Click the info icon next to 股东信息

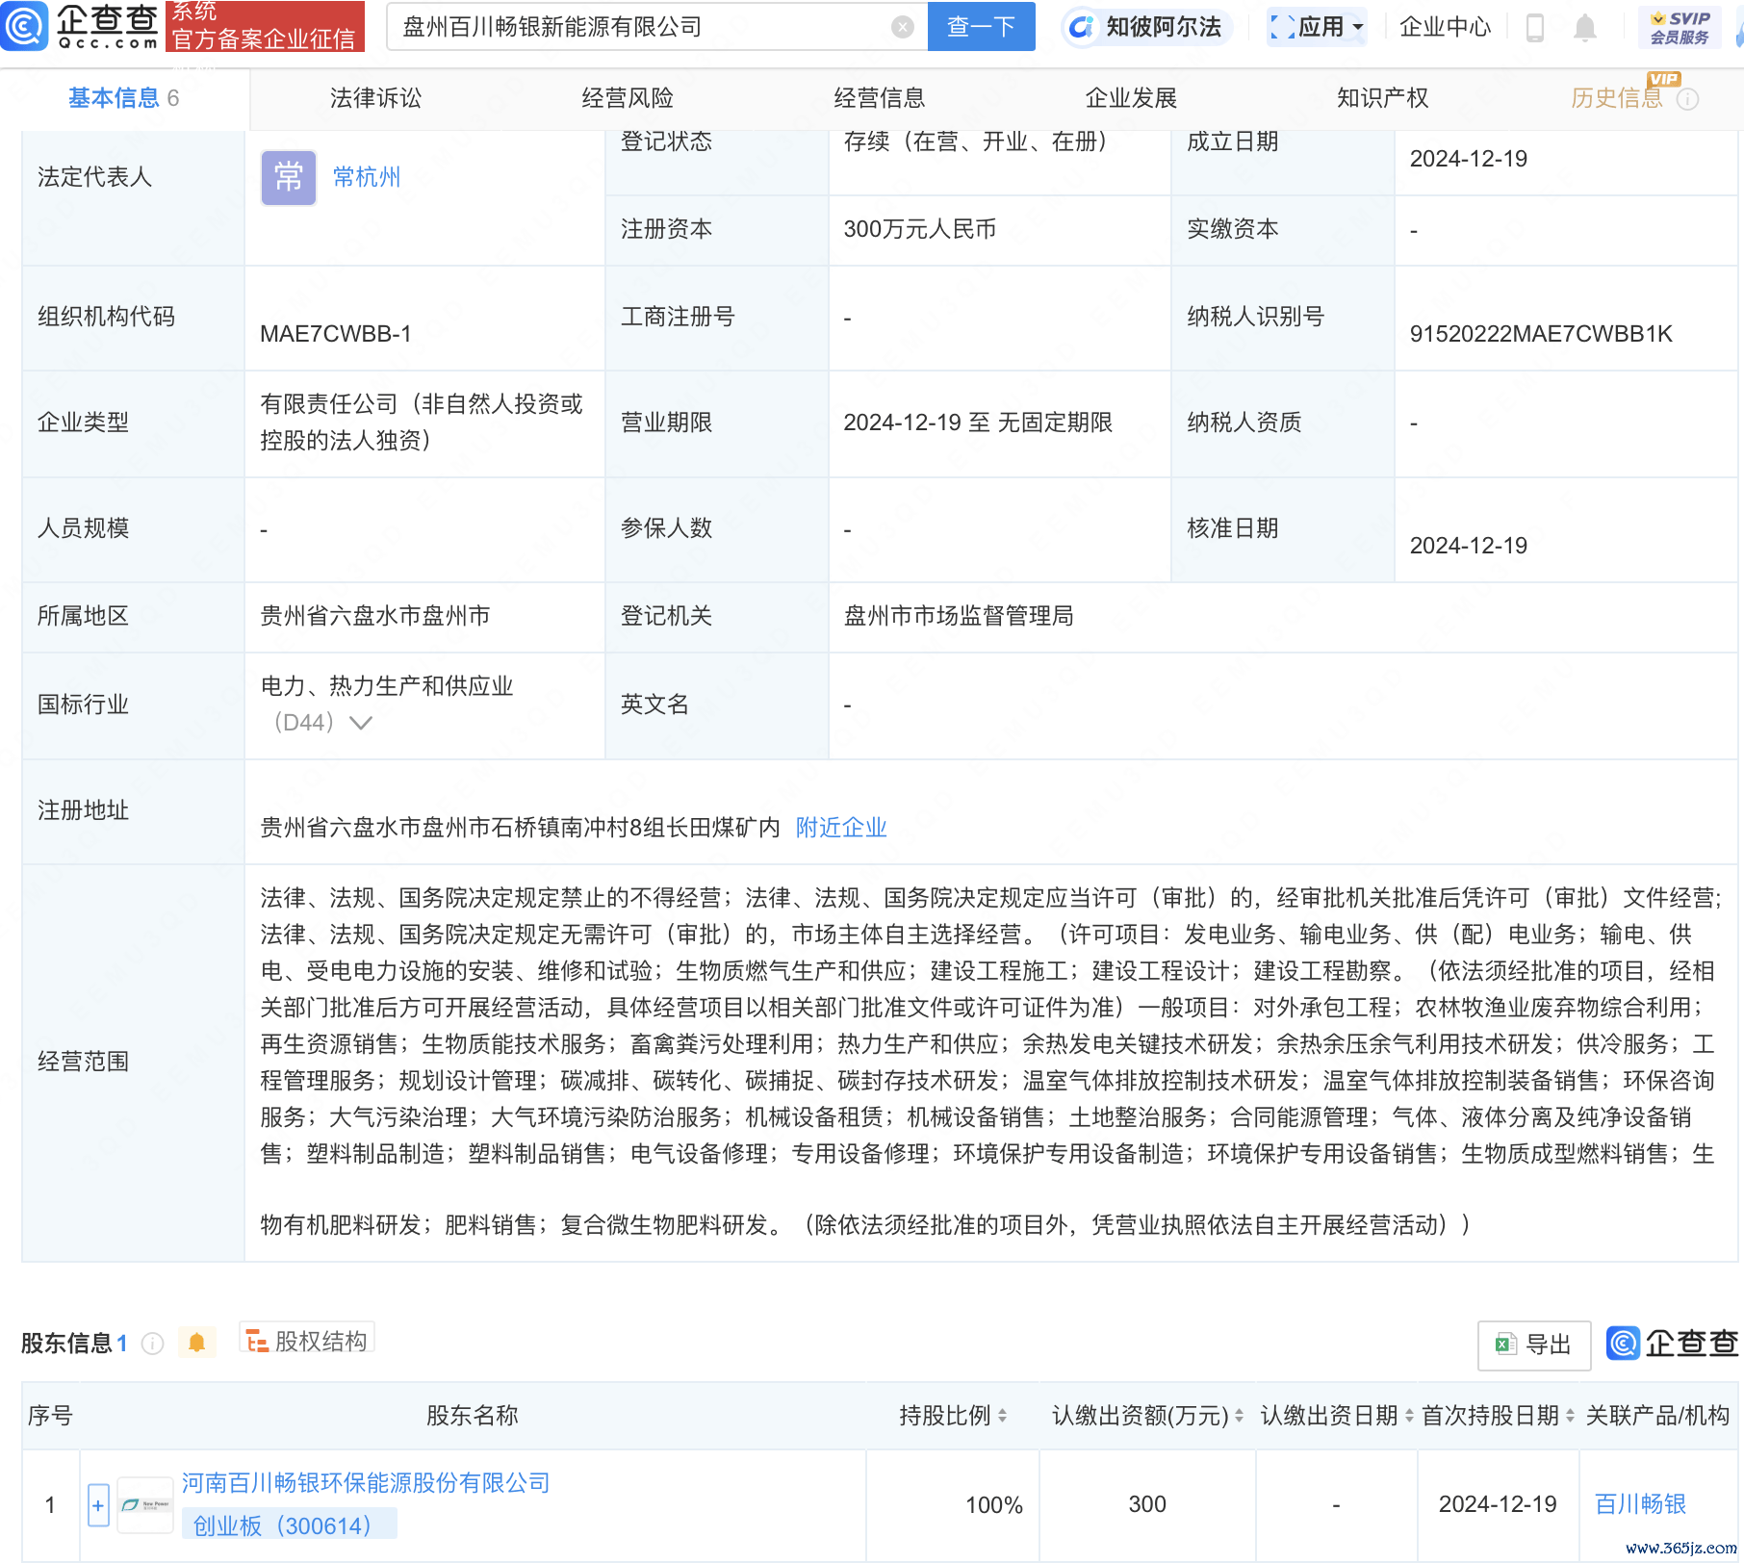[152, 1343]
